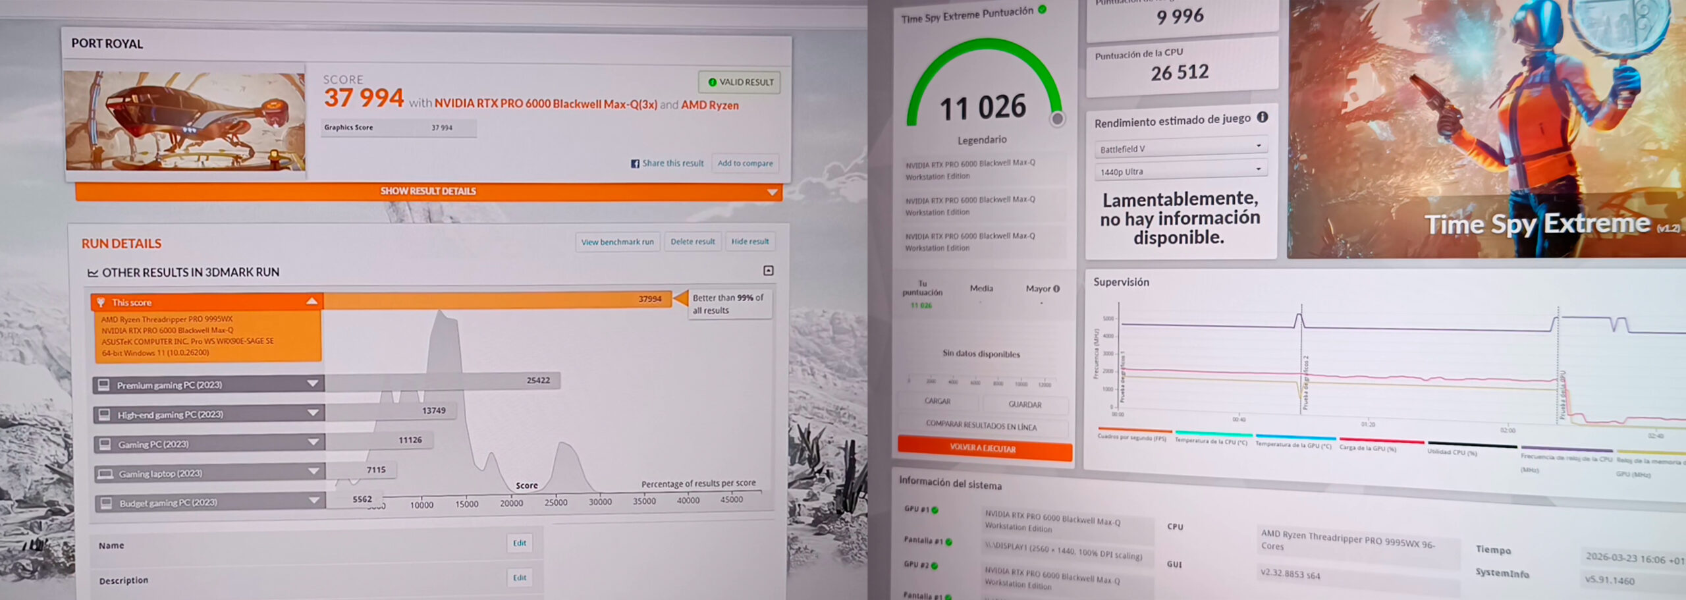Expand Show Result Details arrow
Screen dimensions: 1686x600
tap(772, 192)
